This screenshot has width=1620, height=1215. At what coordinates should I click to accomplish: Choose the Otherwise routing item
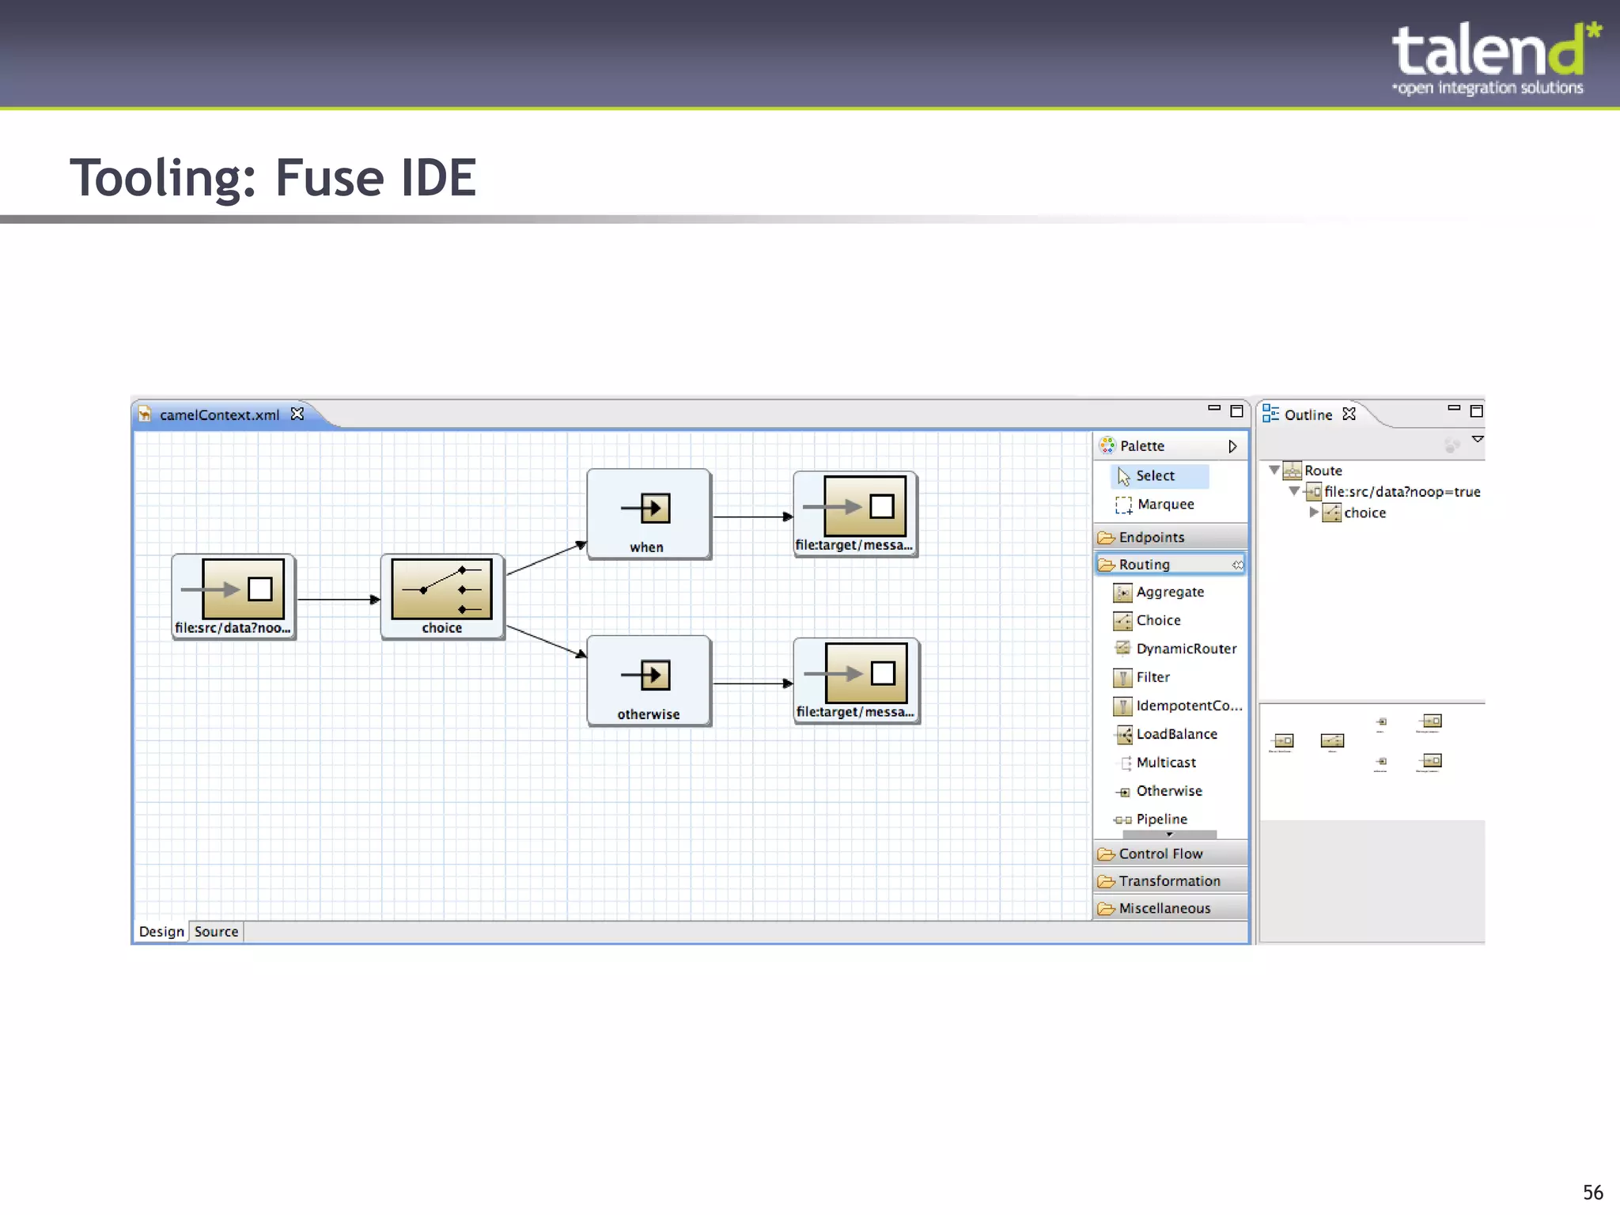[x=1159, y=792]
